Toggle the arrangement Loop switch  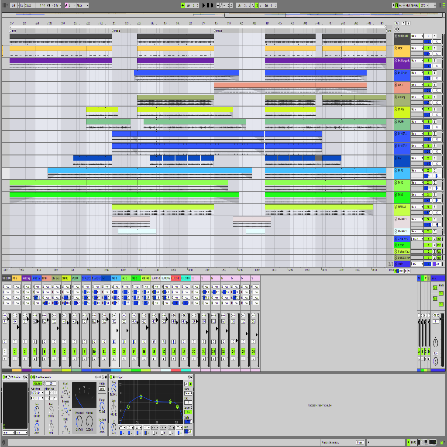click(257, 5)
